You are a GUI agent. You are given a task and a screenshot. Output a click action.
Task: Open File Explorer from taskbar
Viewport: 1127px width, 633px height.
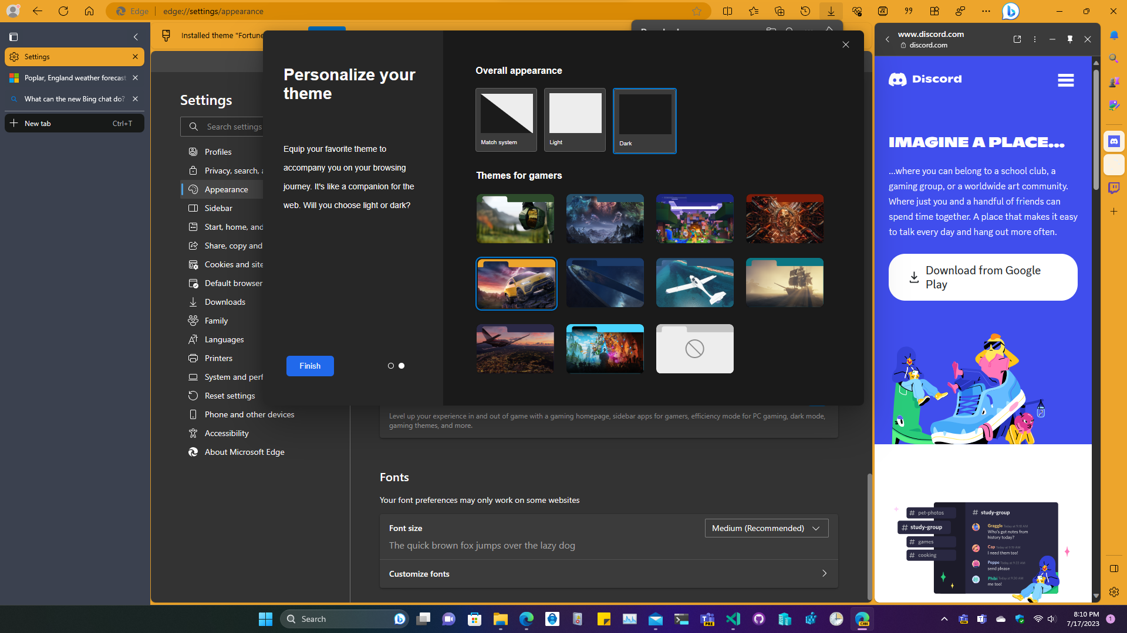(x=500, y=619)
